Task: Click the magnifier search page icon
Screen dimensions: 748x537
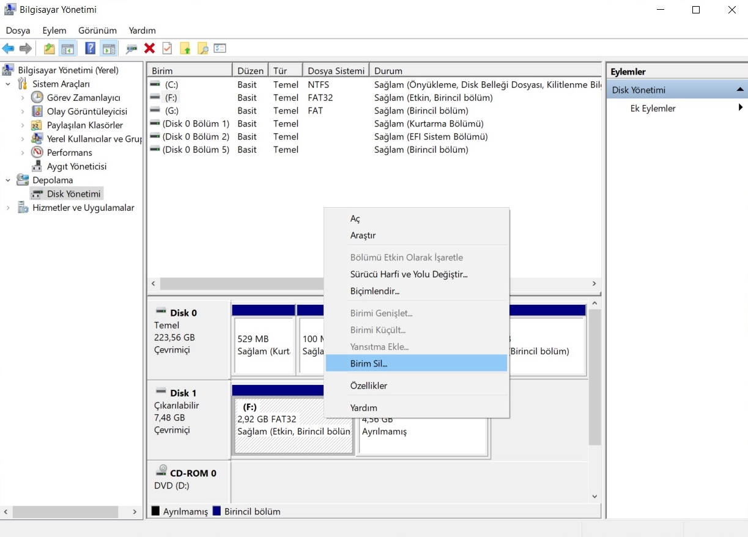Action: click(x=203, y=48)
